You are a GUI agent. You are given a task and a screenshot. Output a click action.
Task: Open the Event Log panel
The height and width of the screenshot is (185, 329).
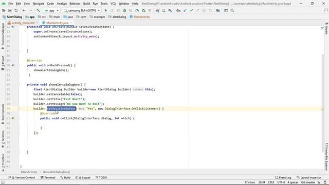point(283,177)
